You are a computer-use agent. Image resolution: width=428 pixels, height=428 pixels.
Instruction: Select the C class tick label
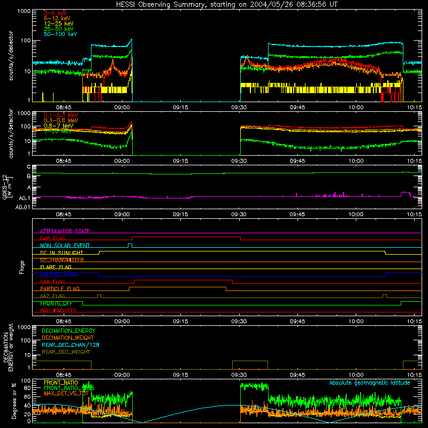coord(29,167)
